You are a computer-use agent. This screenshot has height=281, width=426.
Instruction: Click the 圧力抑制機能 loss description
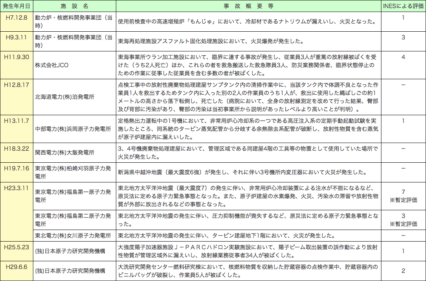[x=248, y=220]
